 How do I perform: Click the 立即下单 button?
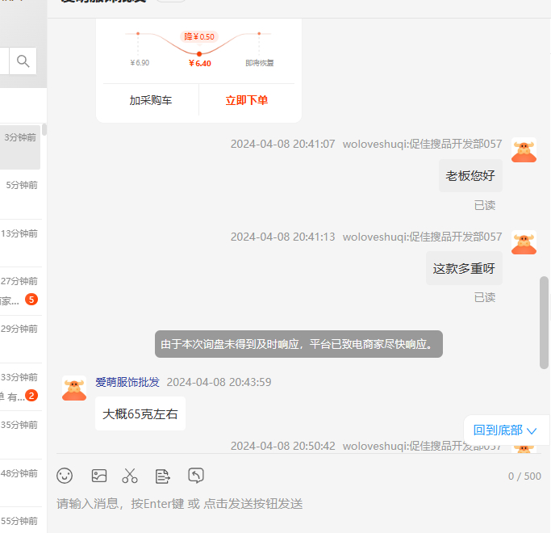(247, 101)
